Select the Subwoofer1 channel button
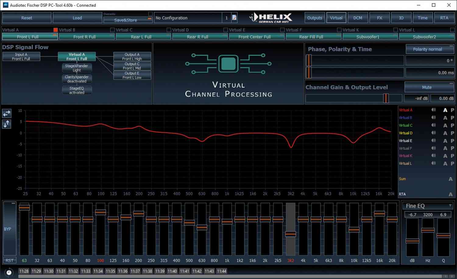The height and width of the screenshot is (279, 457). (370, 37)
